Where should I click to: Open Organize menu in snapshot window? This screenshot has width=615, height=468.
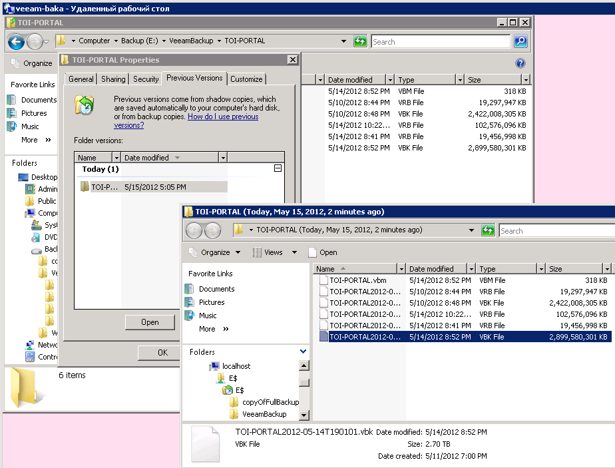tap(214, 252)
